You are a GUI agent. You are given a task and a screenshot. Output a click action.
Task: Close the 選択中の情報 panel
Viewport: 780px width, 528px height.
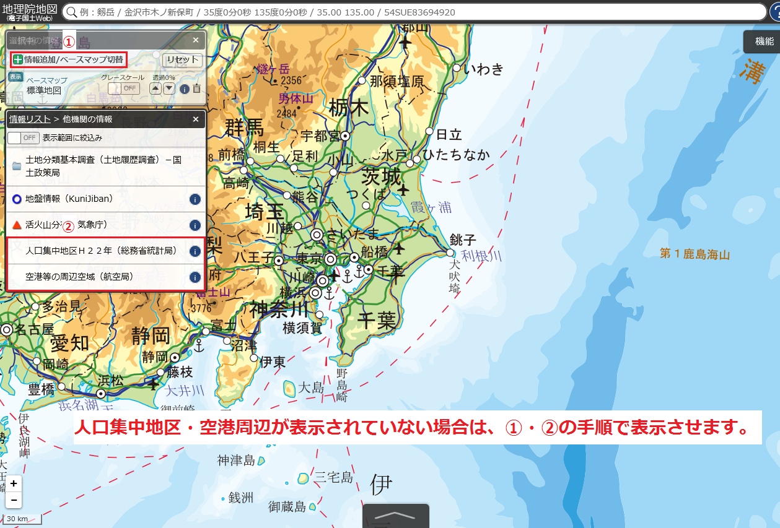click(x=196, y=40)
